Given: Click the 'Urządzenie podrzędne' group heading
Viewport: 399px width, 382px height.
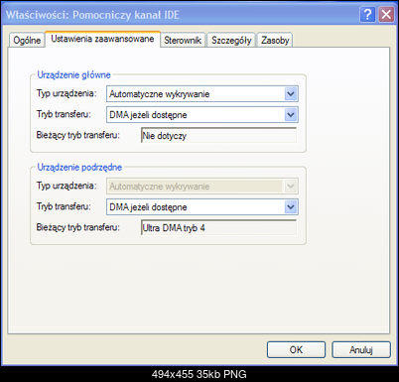Looking at the screenshot, I should (x=79, y=167).
